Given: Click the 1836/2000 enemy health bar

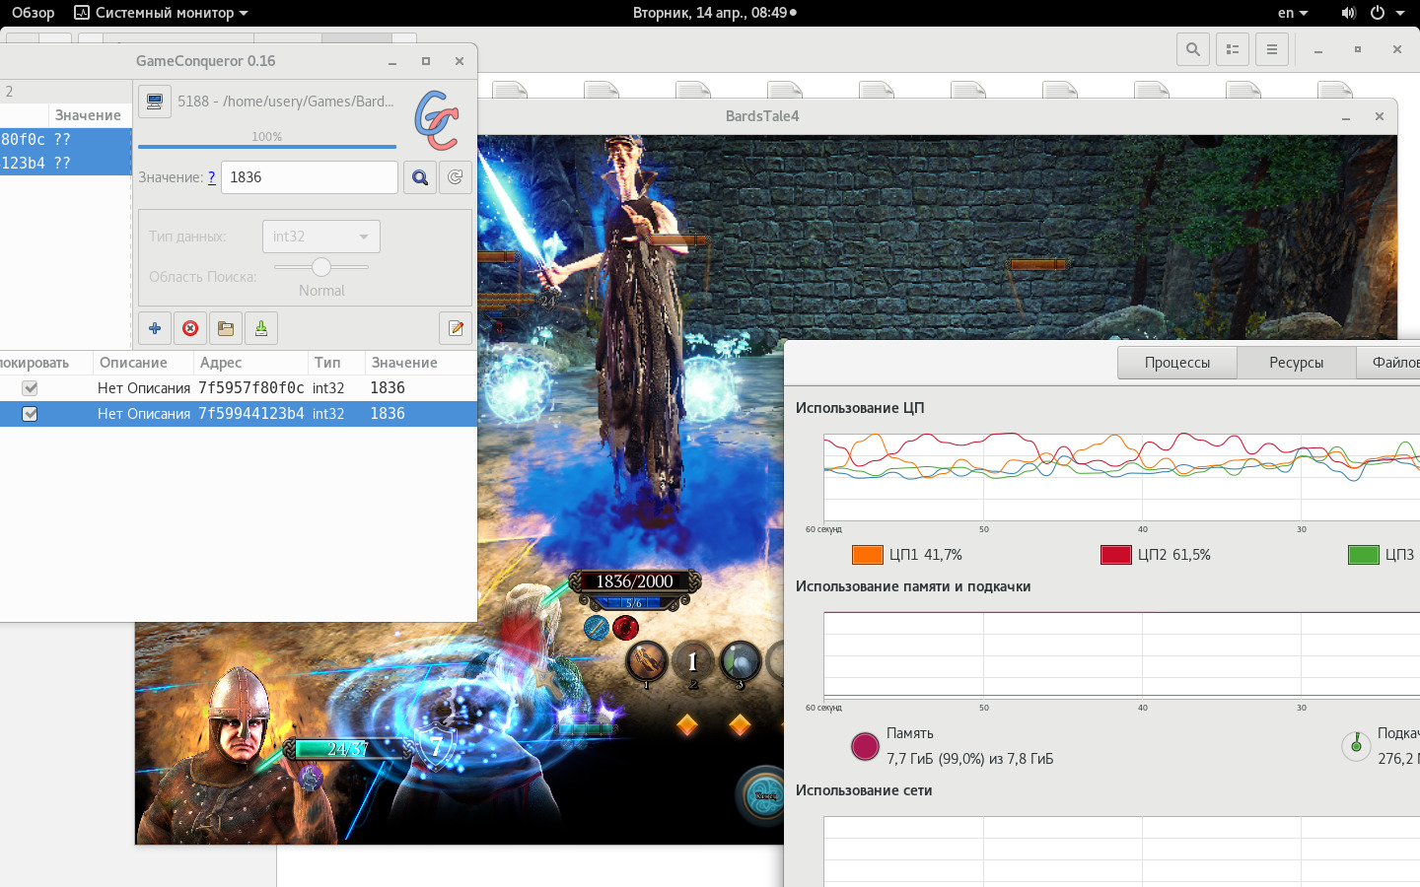Looking at the screenshot, I should click(635, 581).
